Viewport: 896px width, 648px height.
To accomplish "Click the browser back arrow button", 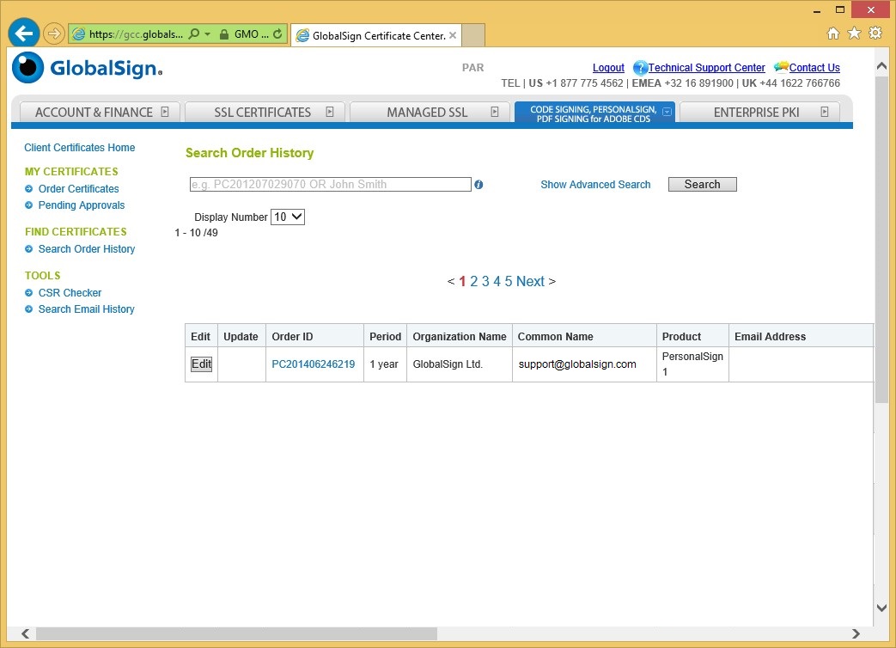I will tap(23, 34).
